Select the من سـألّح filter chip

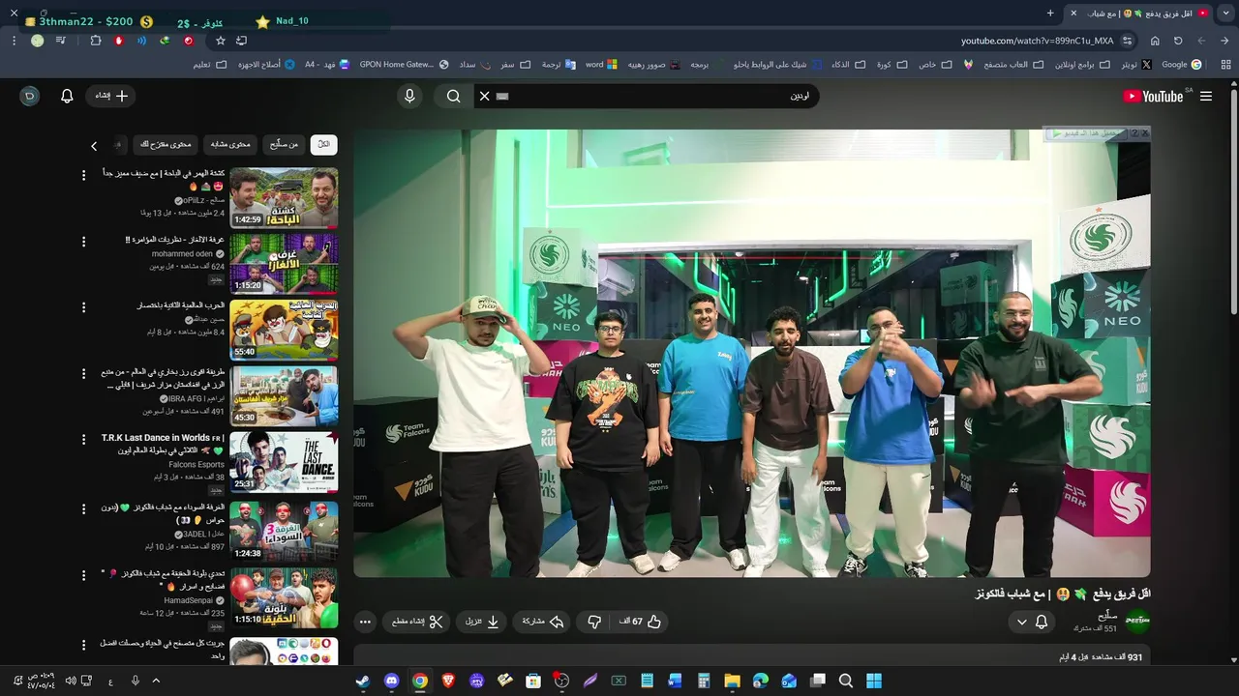point(283,144)
